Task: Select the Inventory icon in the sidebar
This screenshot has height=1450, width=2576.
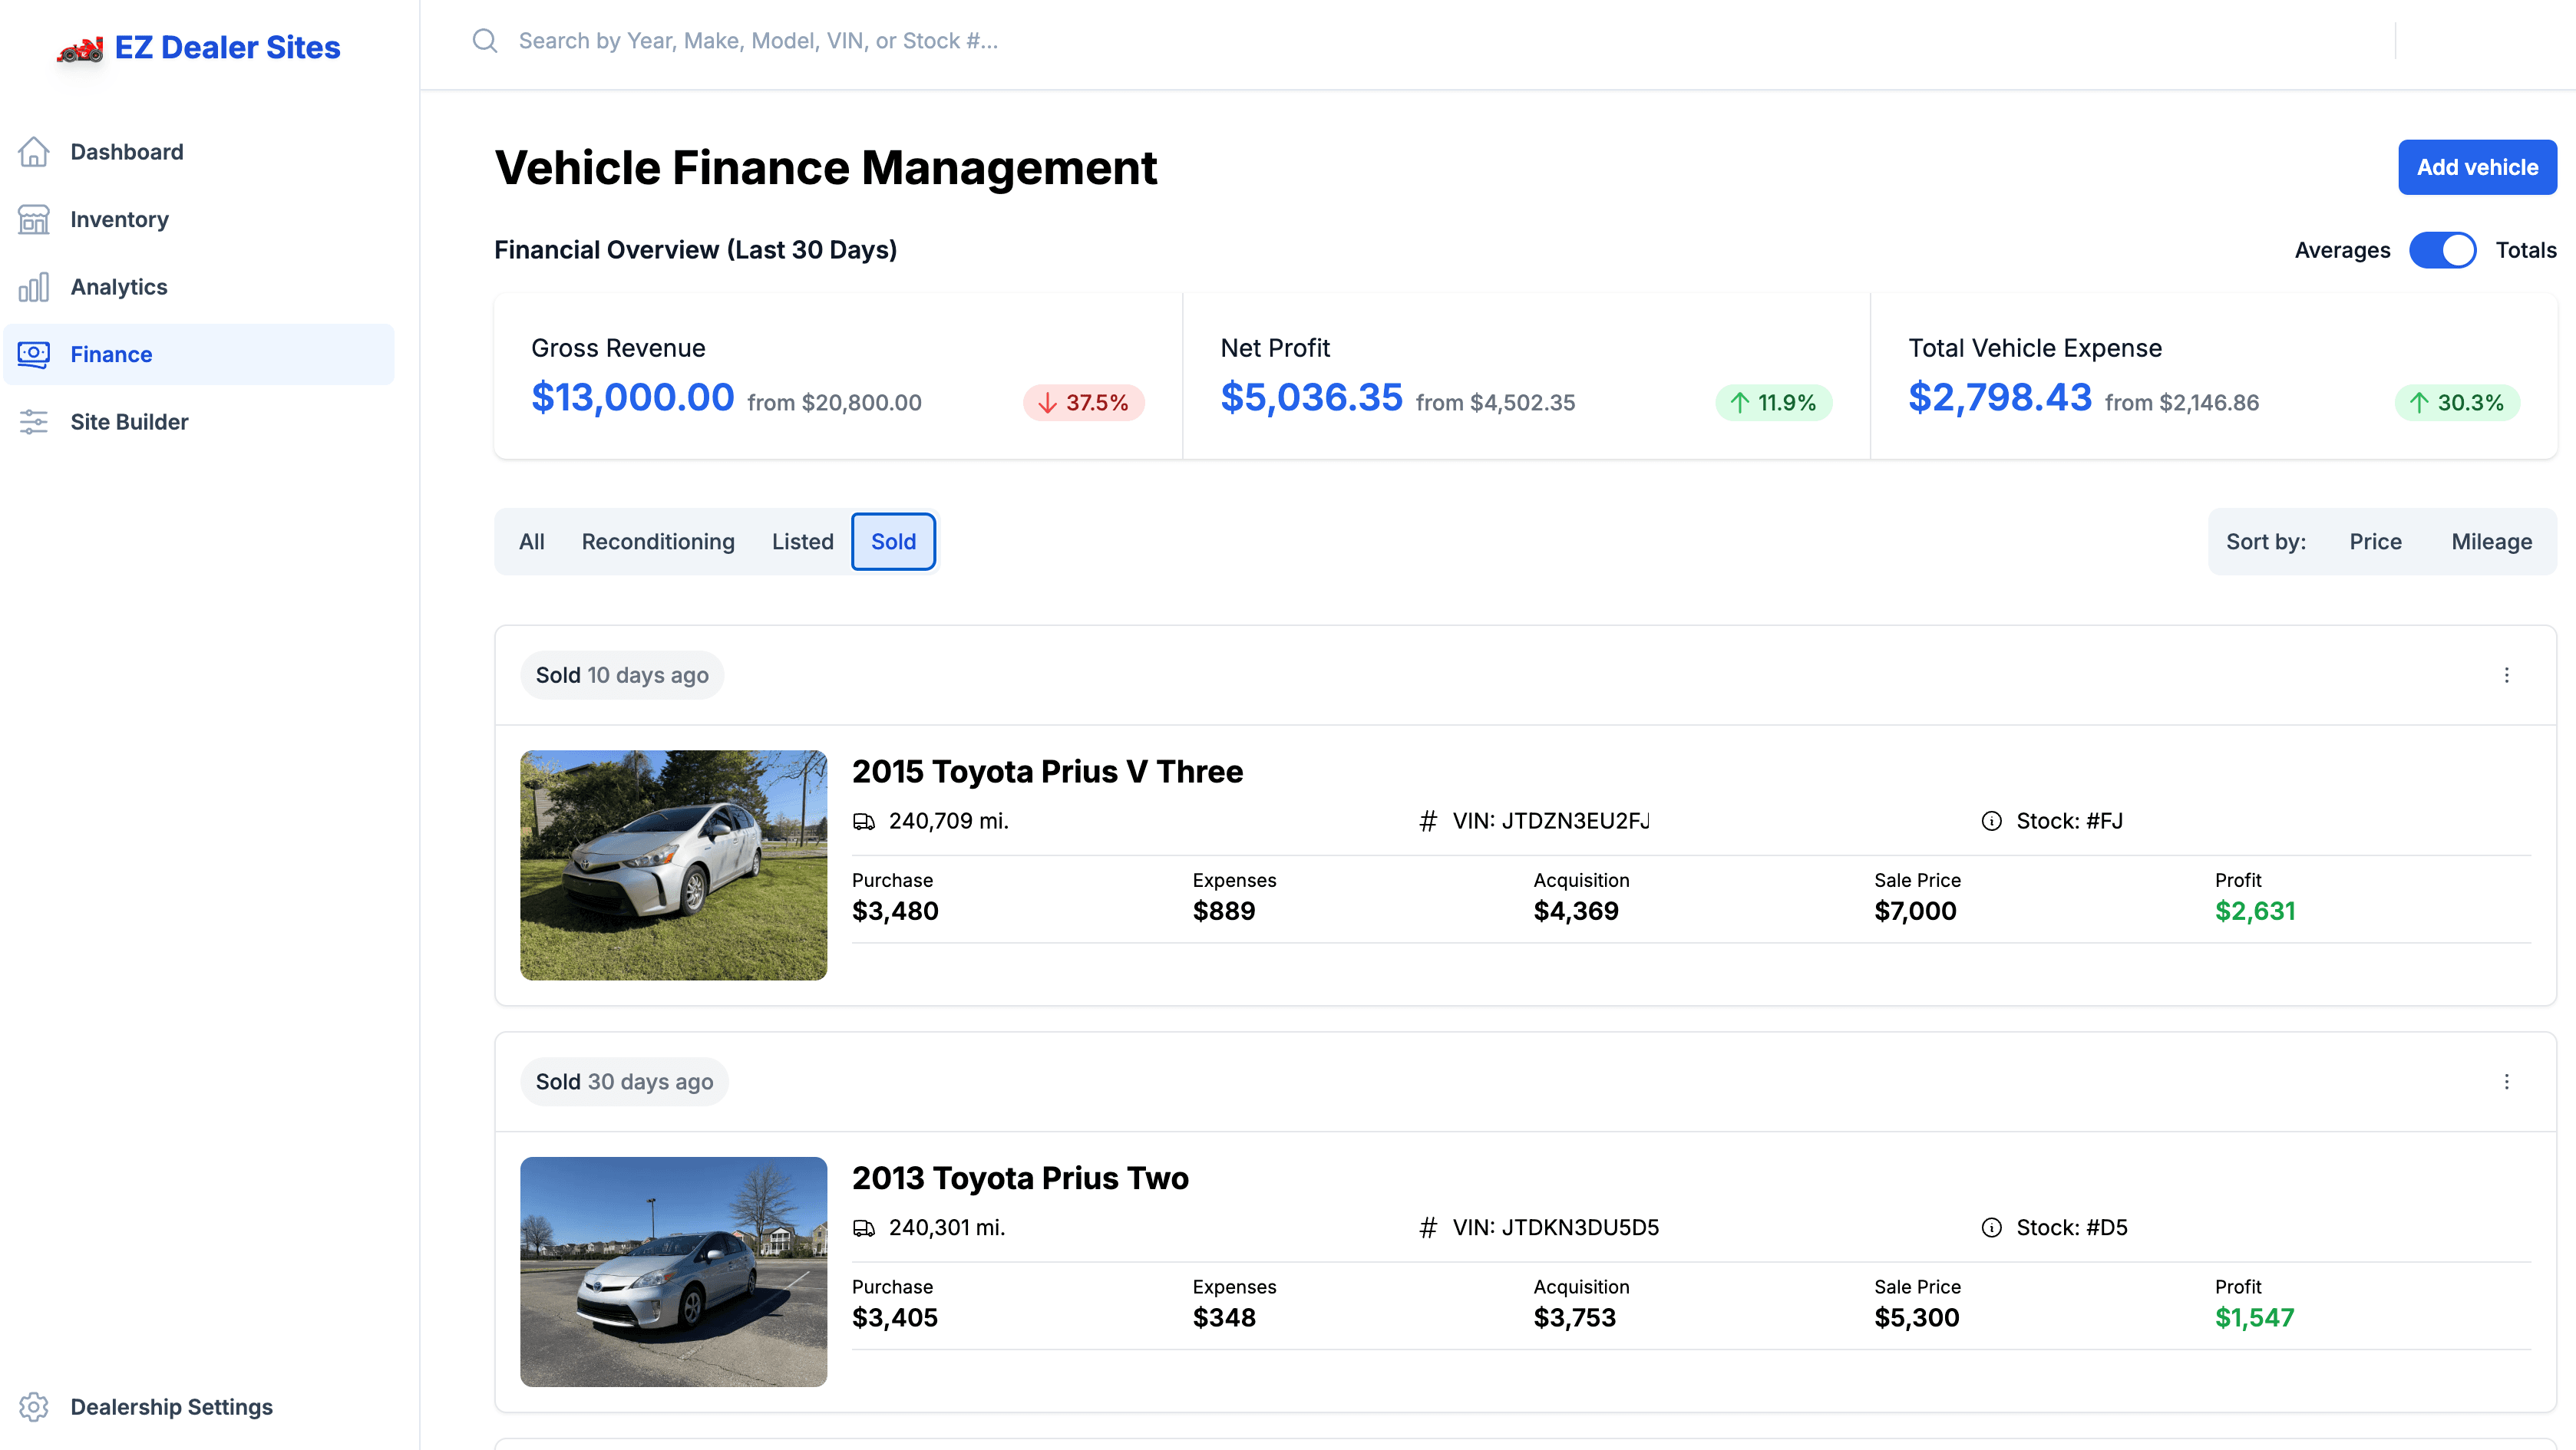Action: coord(34,219)
